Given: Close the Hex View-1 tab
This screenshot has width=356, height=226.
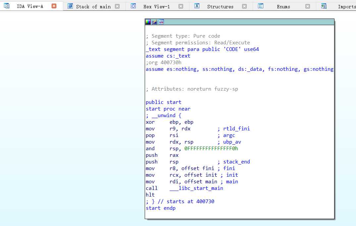Looking at the screenshot, I should tap(181, 6).
